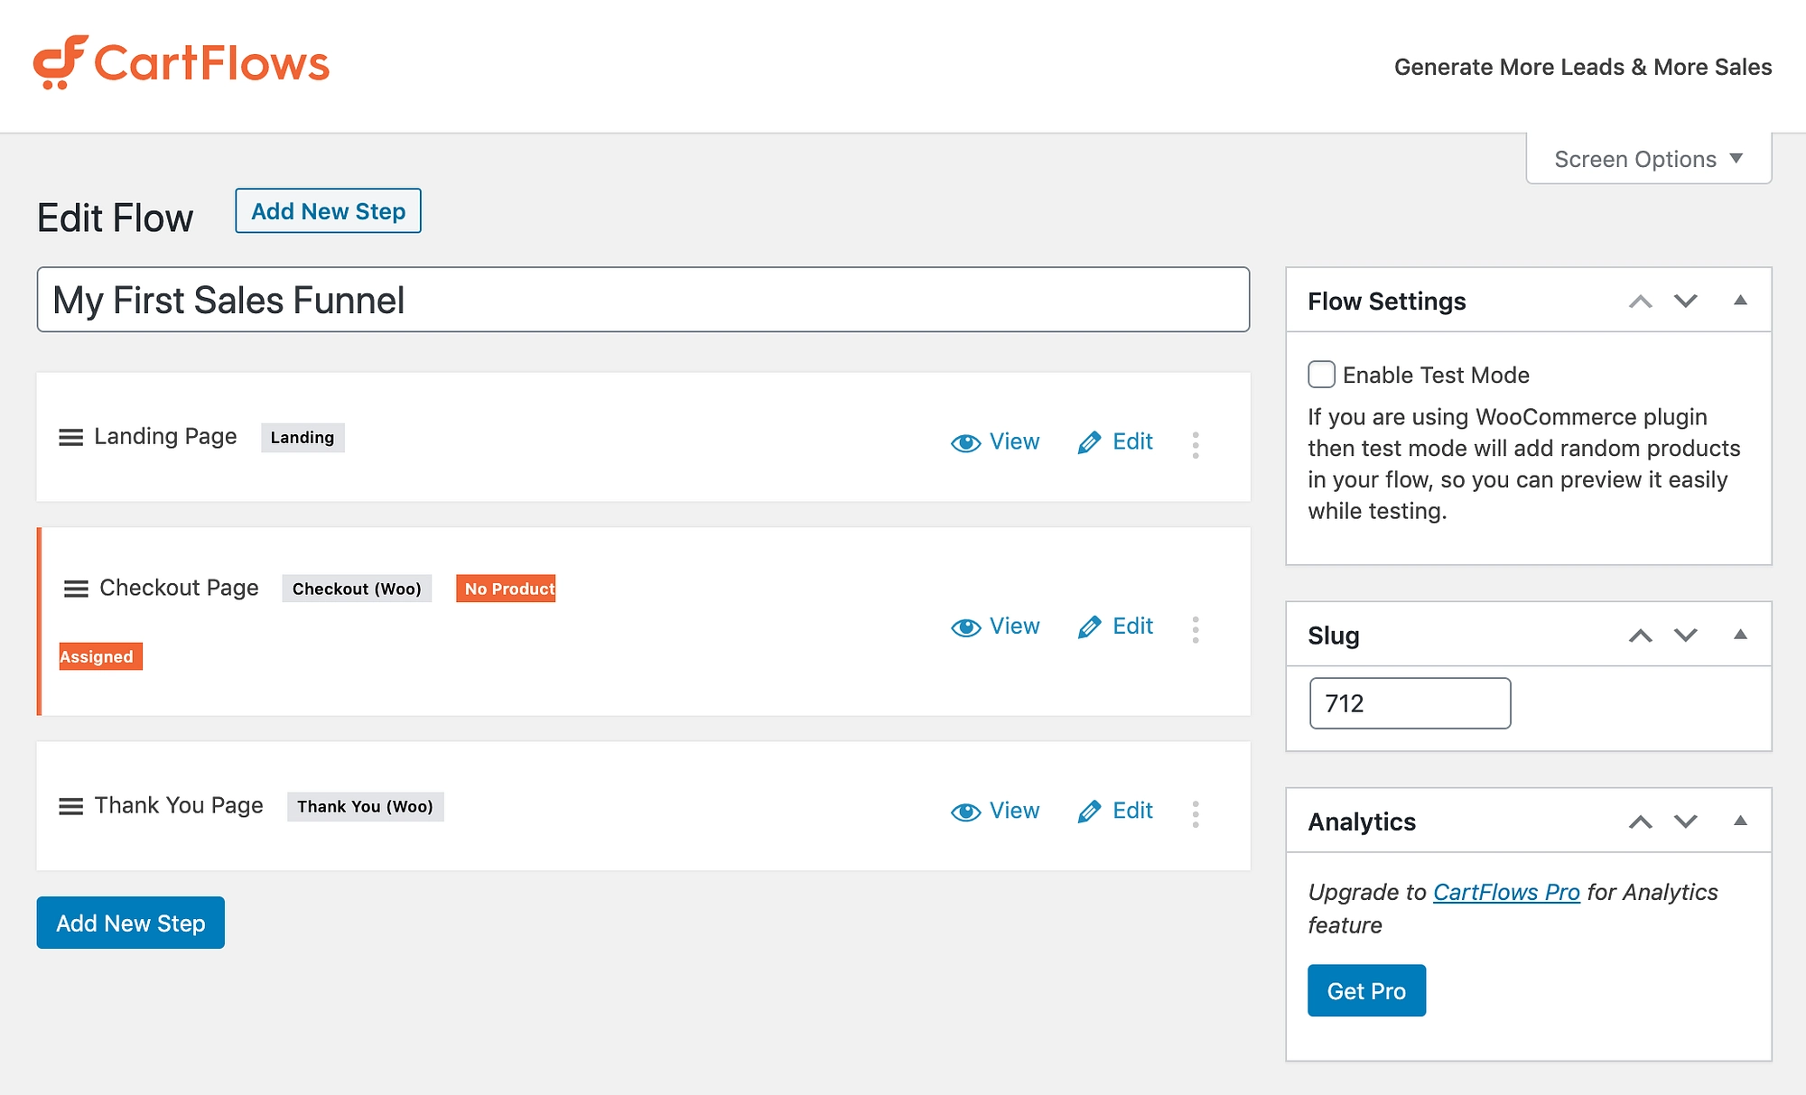This screenshot has height=1095, width=1806.
Task: Click top Add New Step button
Action: (x=328, y=210)
